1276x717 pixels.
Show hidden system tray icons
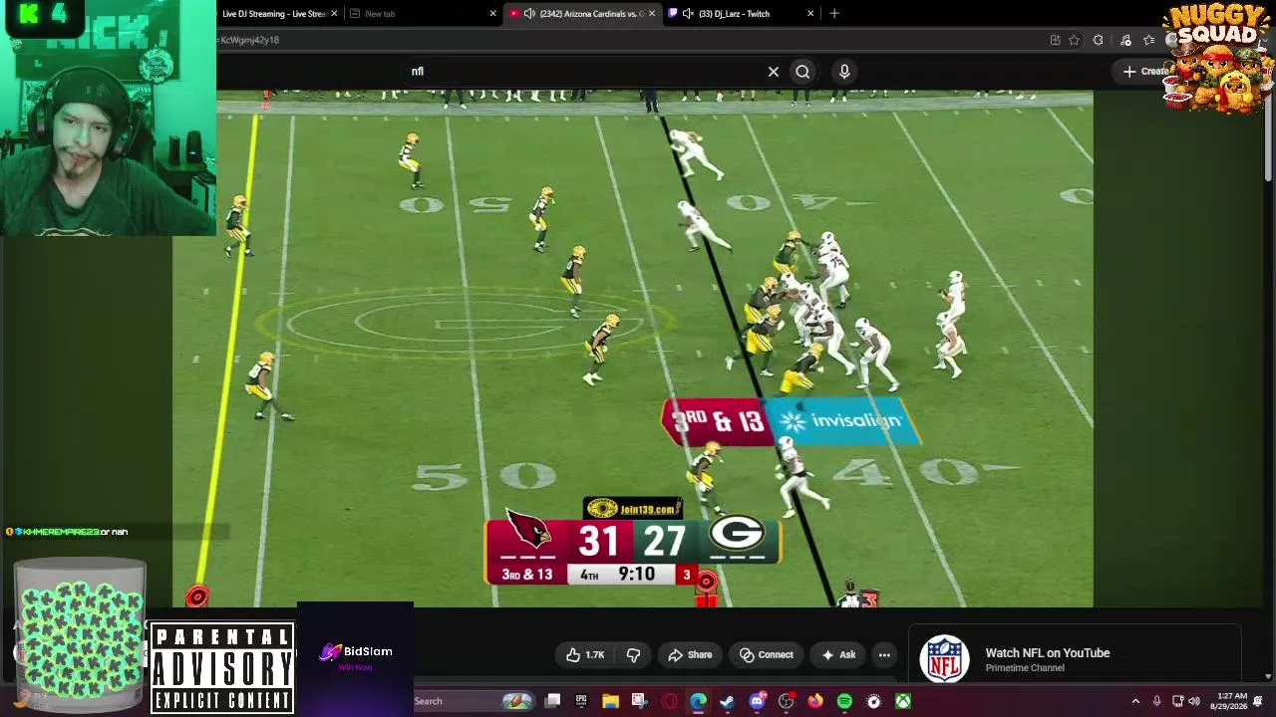(x=1135, y=701)
